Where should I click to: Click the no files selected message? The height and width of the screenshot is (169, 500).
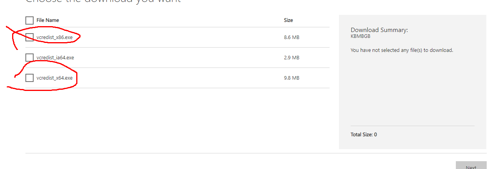pyautogui.click(x=401, y=50)
